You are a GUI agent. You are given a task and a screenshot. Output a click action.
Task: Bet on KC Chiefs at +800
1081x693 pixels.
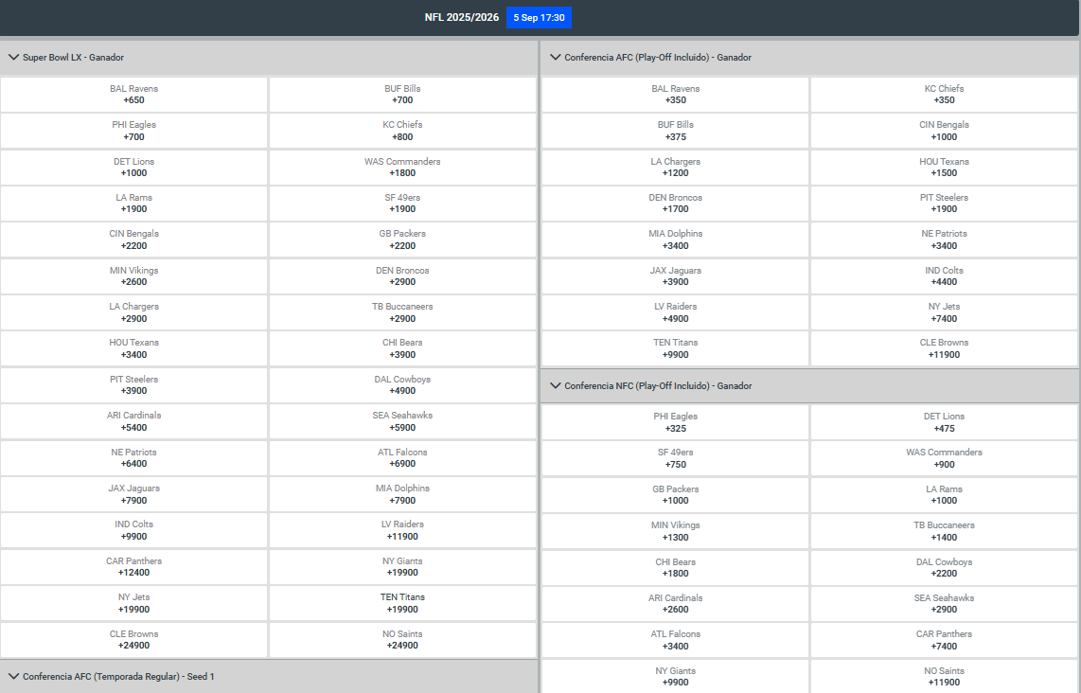(x=402, y=131)
